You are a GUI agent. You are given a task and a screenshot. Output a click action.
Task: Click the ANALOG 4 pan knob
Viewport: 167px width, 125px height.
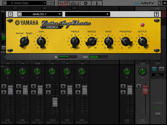click(52, 72)
